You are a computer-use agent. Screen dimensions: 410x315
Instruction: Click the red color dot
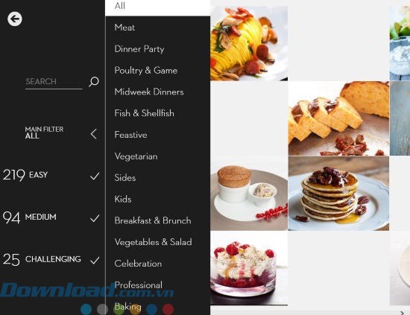tap(168, 309)
